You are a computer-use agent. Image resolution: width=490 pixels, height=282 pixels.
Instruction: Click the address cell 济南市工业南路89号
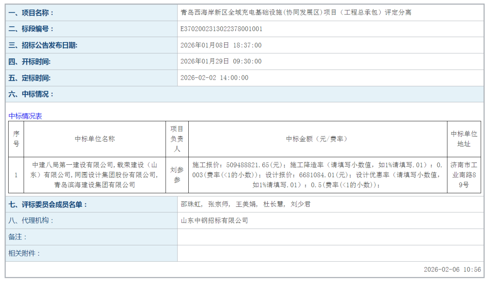(x=464, y=175)
